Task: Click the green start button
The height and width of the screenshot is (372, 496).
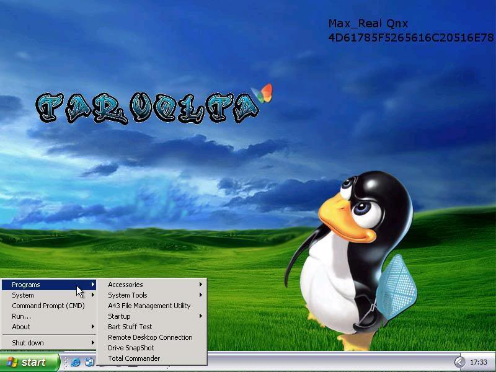Action: [x=30, y=362]
